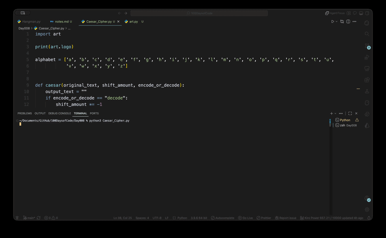This screenshot has height=238, width=386.
Task: Open the Explorer view in the side bar
Action: click(x=367, y=23)
